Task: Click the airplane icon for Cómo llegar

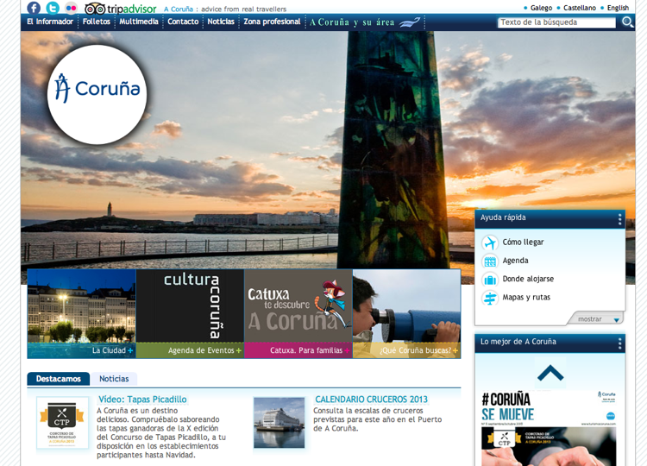Action: click(x=490, y=242)
